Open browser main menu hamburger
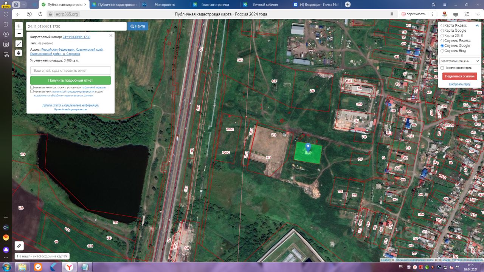484x272 pixels. [444, 5]
